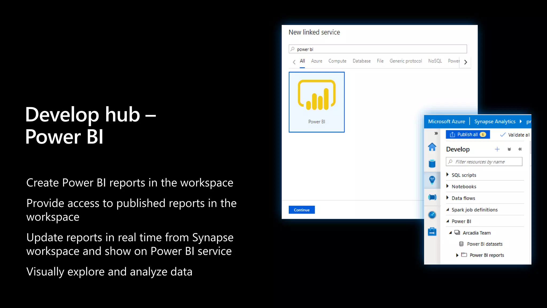Click the Filter resources by name field
Screen dimensions: 547x308
(x=484, y=162)
